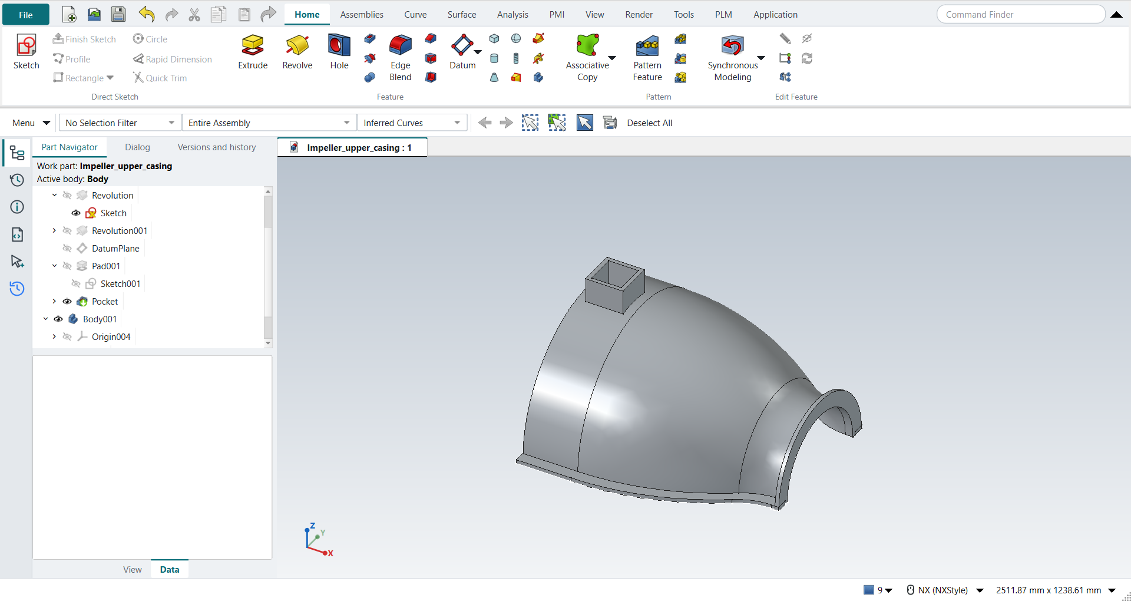Click the back arrow in selection bar

[485, 123]
